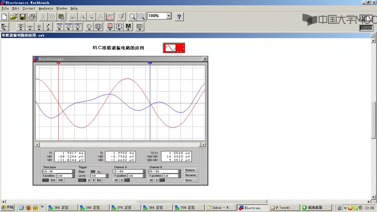
Task: Select falling edge trigger
Action: click(99, 172)
